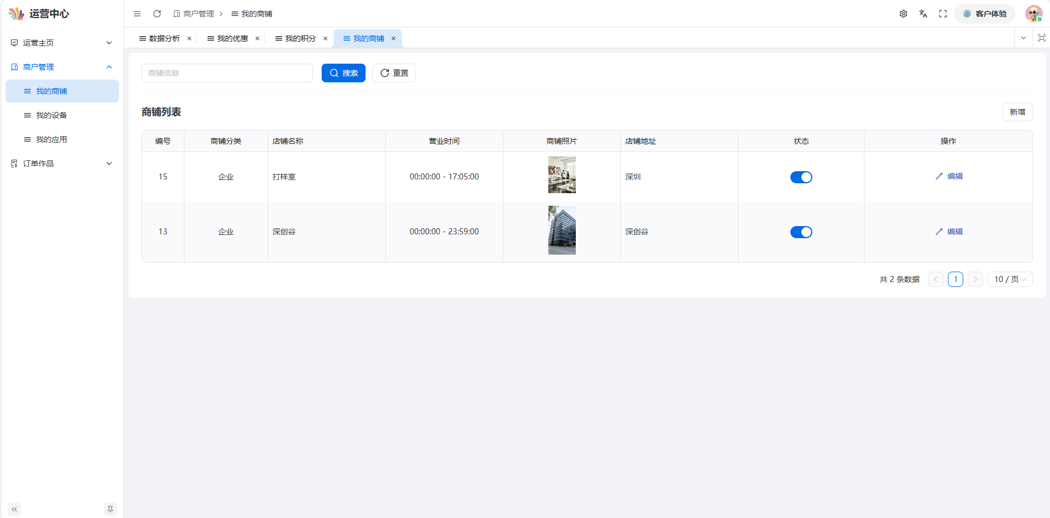Click the 新增 button
The height and width of the screenshot is (518, 1050).
[1018, 112]
